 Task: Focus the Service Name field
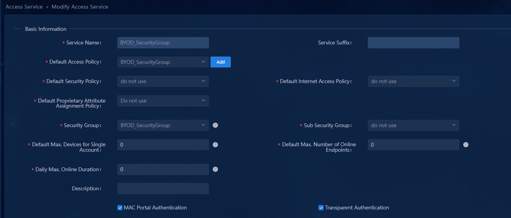click(163, 43)
